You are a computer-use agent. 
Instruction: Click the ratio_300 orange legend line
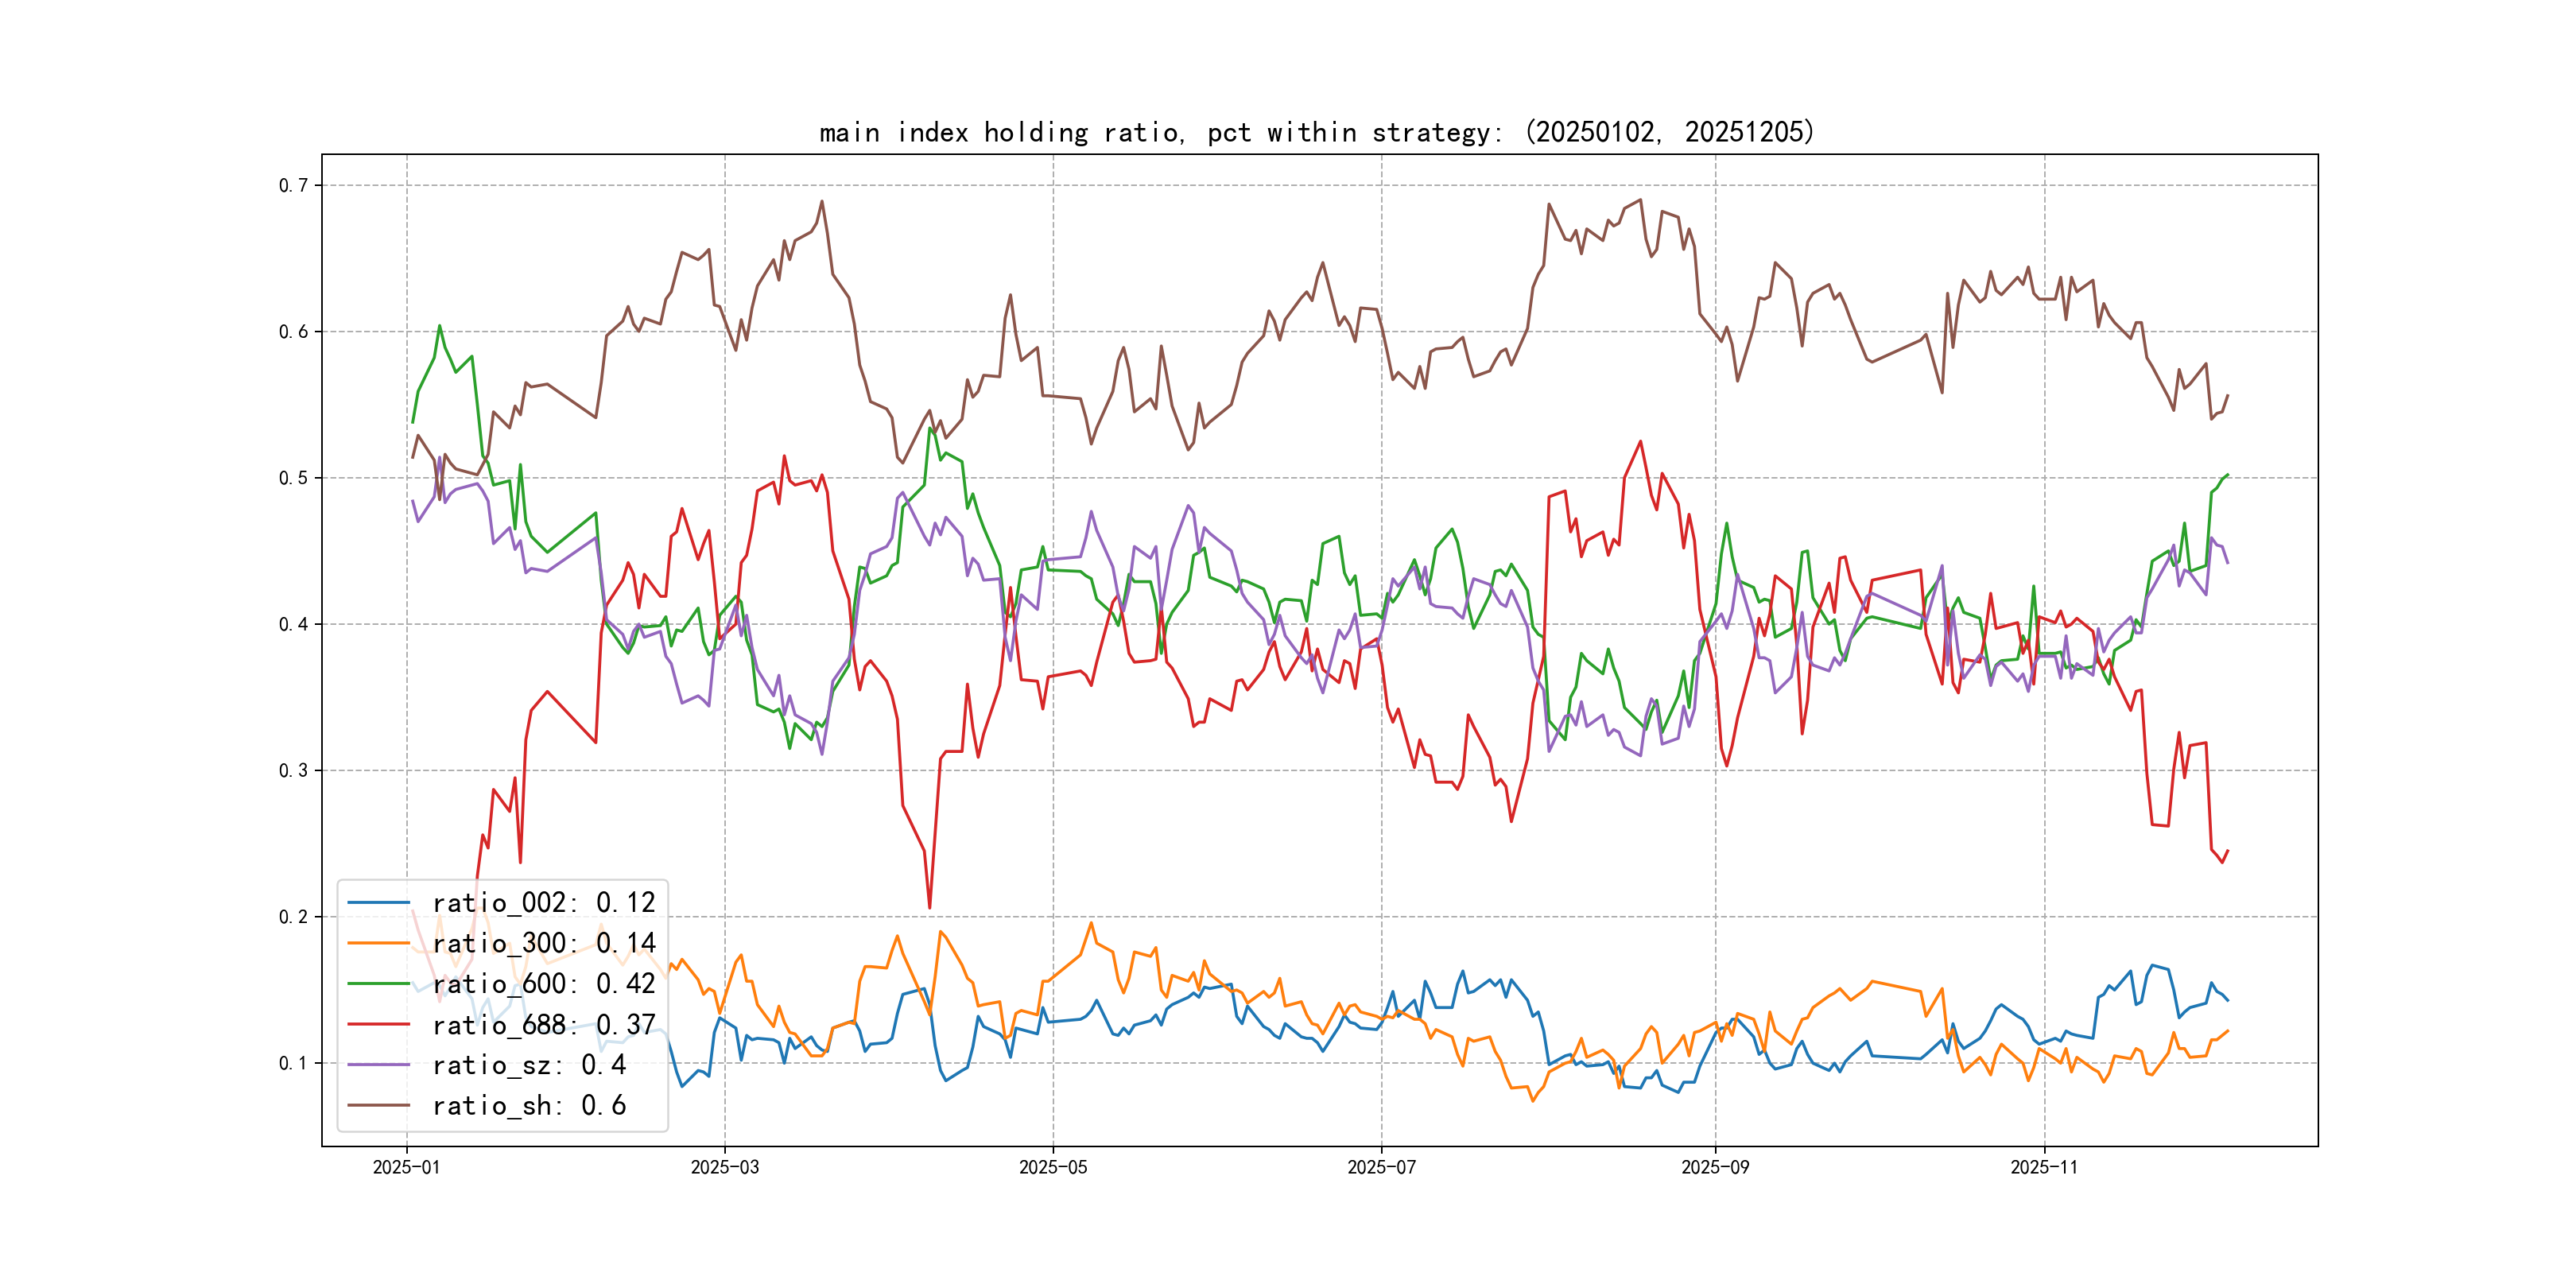(x=378, y=943)
